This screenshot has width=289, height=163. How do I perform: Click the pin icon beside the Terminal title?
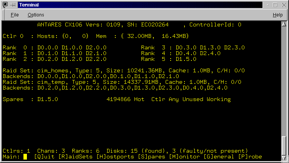12,5
